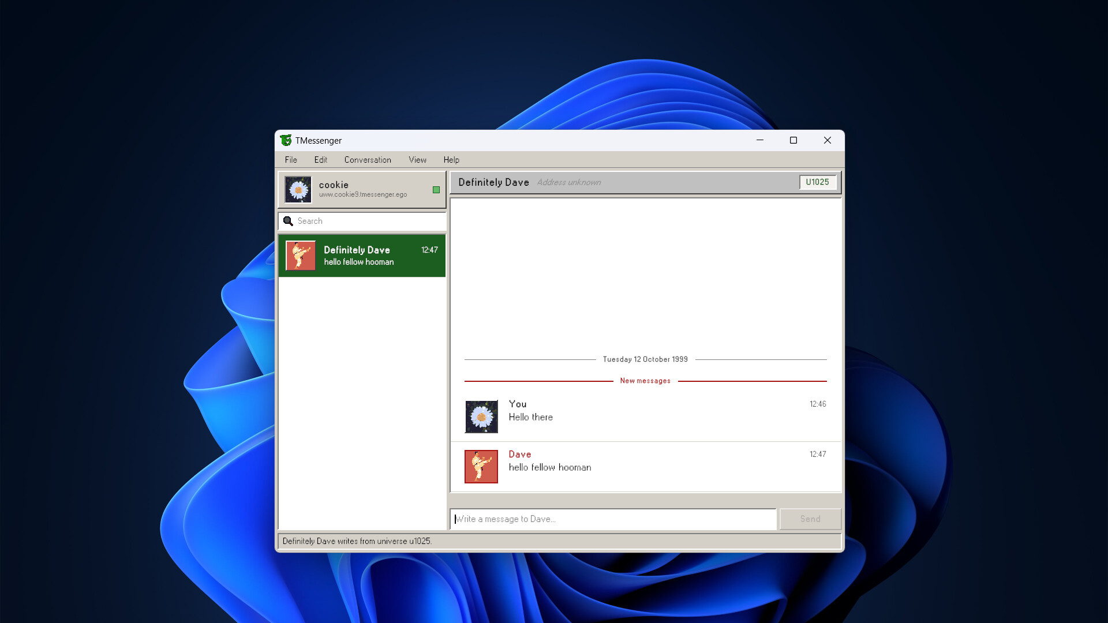Open the Help menu
Screen dimensions: 1108x623
451,160
